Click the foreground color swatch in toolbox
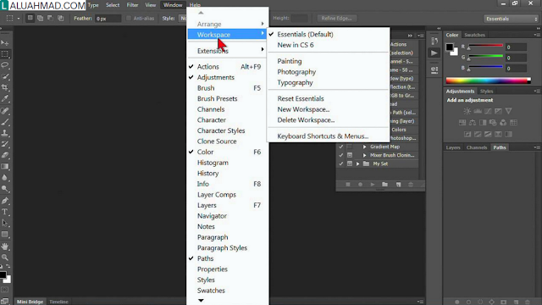The image size is (542, 305). [x=3, y=275]
